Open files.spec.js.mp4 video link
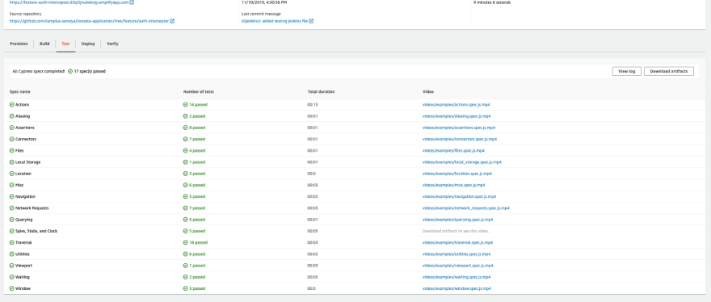 coord(453,150)
